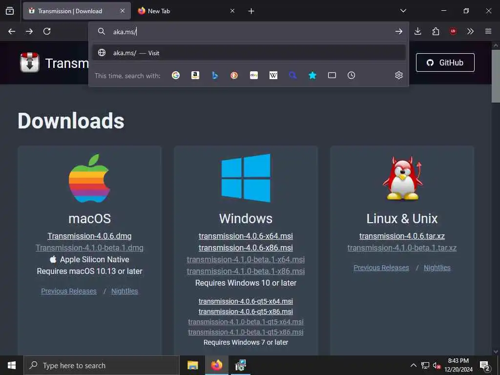Search this time with Bing
This screenshot has width=500, height=375.
(215, 75)
